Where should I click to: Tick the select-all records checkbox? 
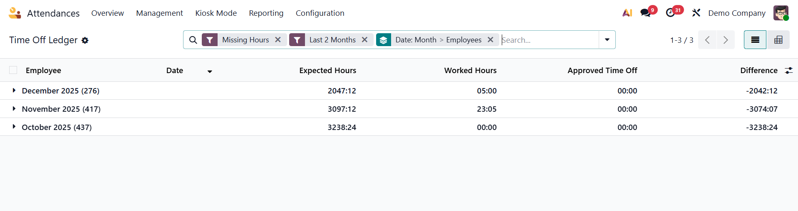click(x=13, y=70)
